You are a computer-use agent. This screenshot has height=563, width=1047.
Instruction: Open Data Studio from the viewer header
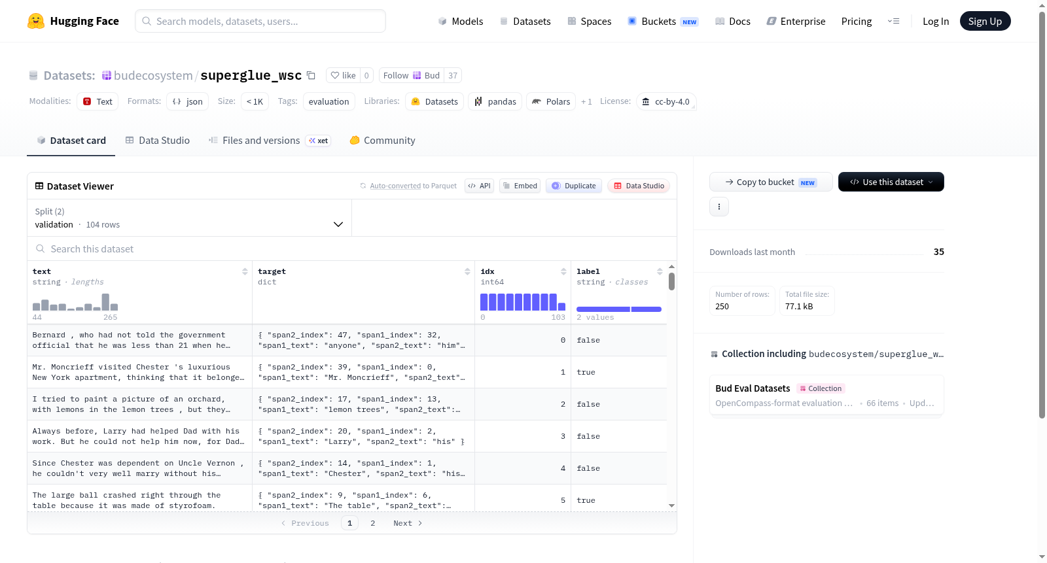tap(638, 186)
